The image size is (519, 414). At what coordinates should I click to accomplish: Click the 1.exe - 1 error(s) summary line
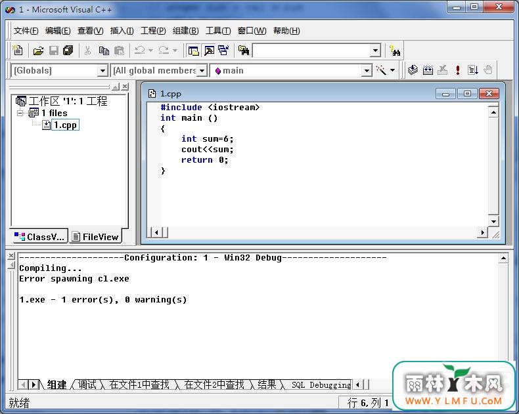(103, 300)
